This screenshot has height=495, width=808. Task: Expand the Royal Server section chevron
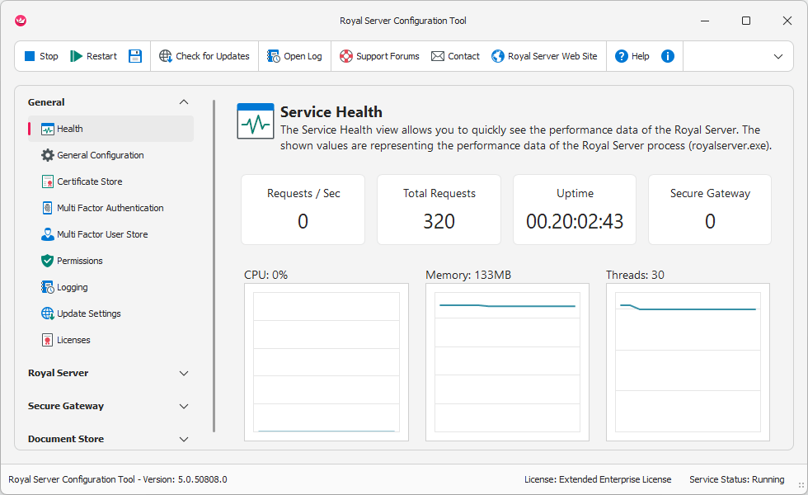coord(183,373)
